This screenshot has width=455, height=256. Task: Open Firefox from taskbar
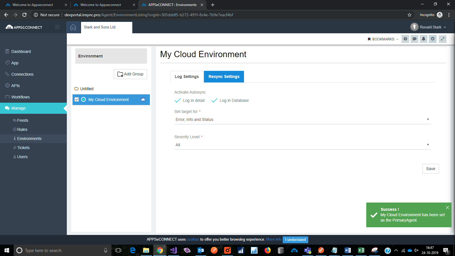pyautogui.click(x=268, y=250)
